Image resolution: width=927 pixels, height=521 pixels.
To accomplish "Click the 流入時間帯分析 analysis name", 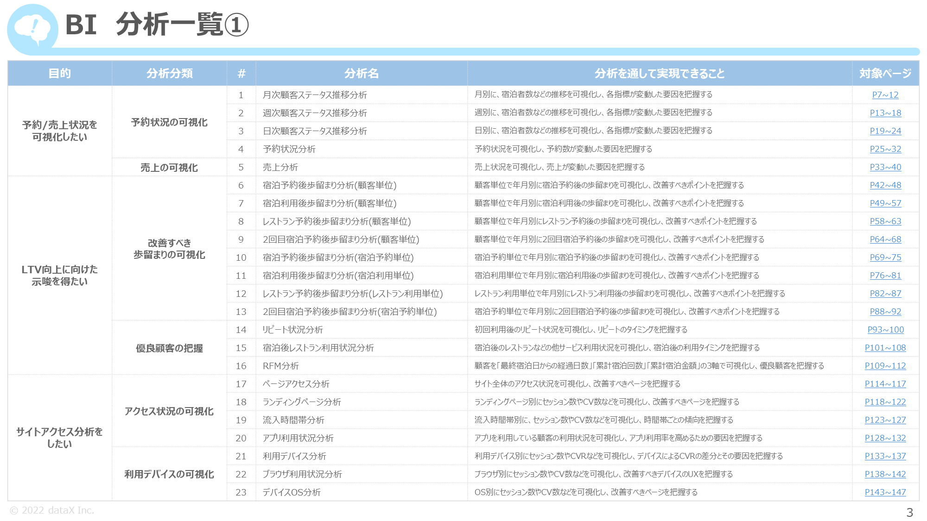I will [x=293, y=420].
